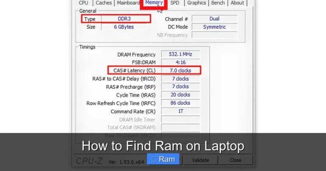This screenshot has height=171, width=326.
Task: Click the empty NB Frequency field
Action: (x=214, y=35)
